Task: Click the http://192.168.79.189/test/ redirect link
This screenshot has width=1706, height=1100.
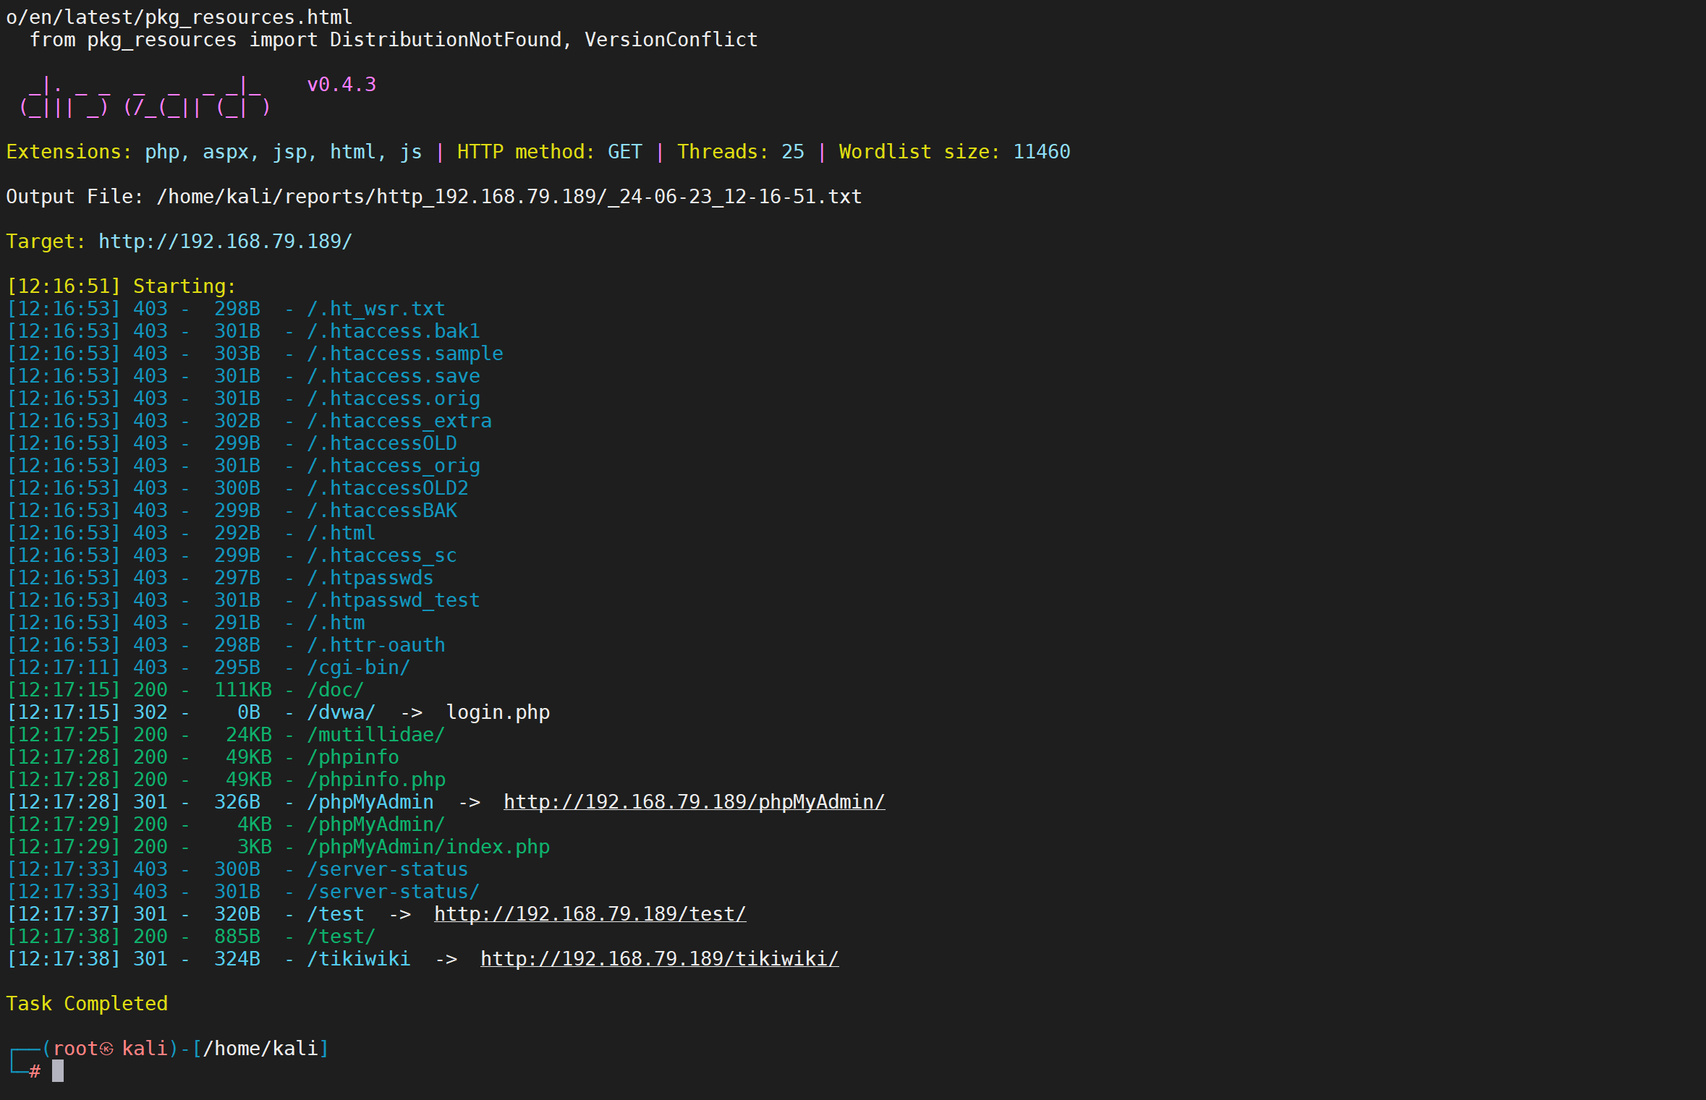Action: 589,914
